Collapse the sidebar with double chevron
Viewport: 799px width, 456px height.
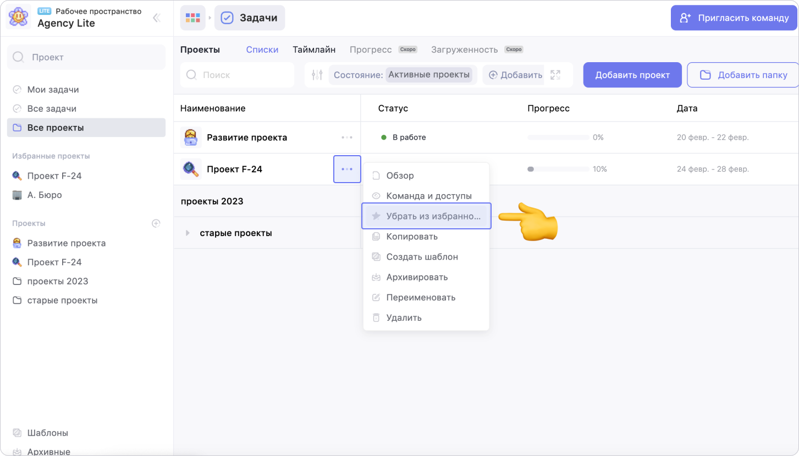click(x=157, y=18)
